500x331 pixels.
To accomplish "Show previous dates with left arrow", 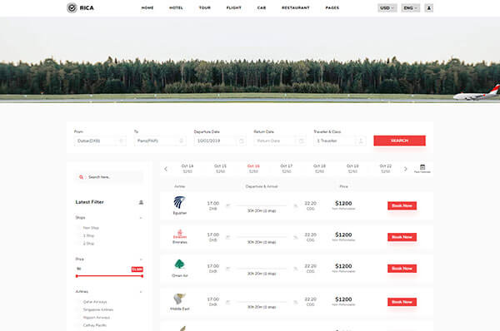I will click(166, 169).
